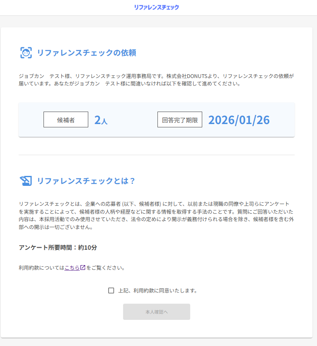Image resolution: width=317 pixels, height=346 pixels.
Task: Click the 候補者 label box
Action: tap(66, 119)
